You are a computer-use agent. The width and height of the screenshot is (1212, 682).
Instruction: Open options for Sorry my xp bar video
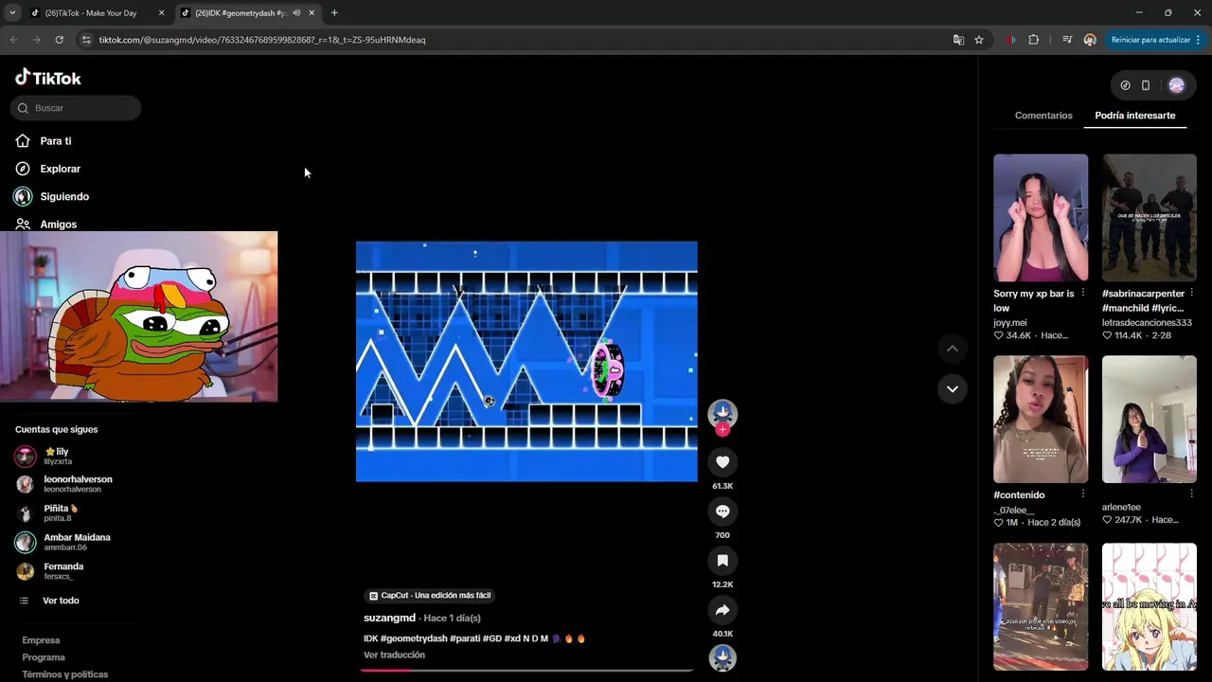click(x=1083, y=294)
